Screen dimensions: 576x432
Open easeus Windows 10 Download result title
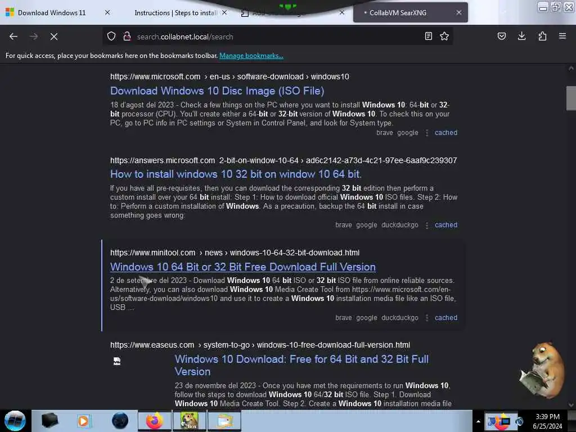(301, 365)
